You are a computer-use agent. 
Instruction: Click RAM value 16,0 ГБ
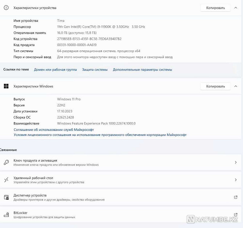pos(77,33)
